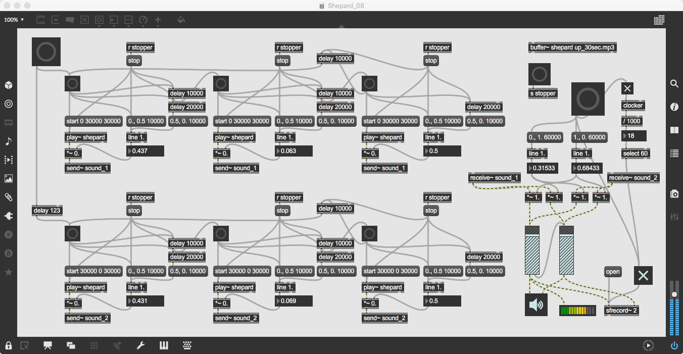Show the piano keyboard icon in the bottom toolbar

[164, 345]
